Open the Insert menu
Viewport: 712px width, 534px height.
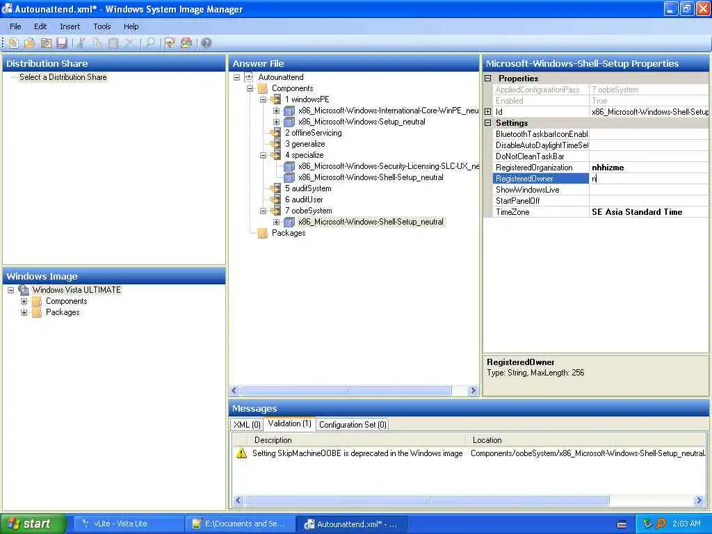(70, 26)
